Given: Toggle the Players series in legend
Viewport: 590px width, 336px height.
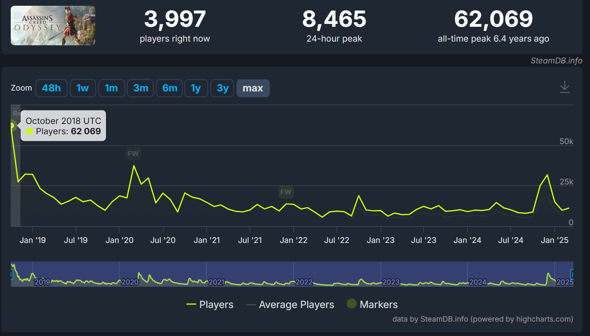Looking at the screenshot, I should [210, 305].
